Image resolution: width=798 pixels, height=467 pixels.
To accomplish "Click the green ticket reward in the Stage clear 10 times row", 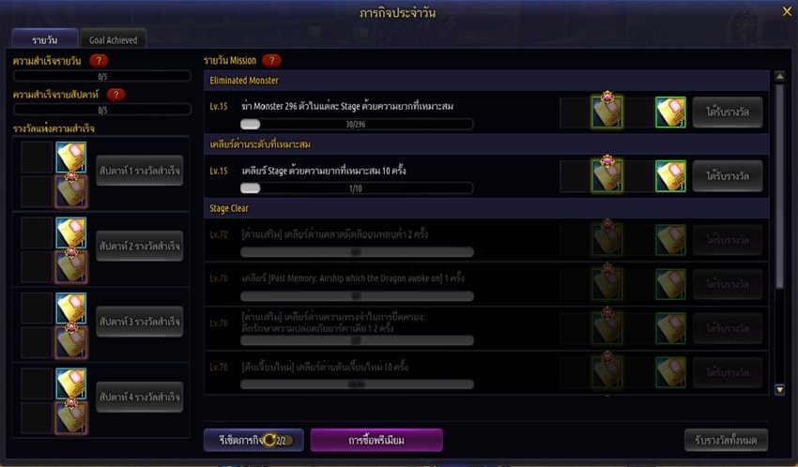I will pos(670,175).
